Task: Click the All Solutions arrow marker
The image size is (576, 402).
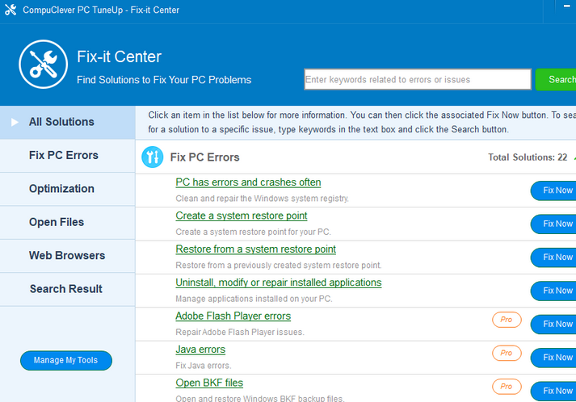Action: point(15,122)
